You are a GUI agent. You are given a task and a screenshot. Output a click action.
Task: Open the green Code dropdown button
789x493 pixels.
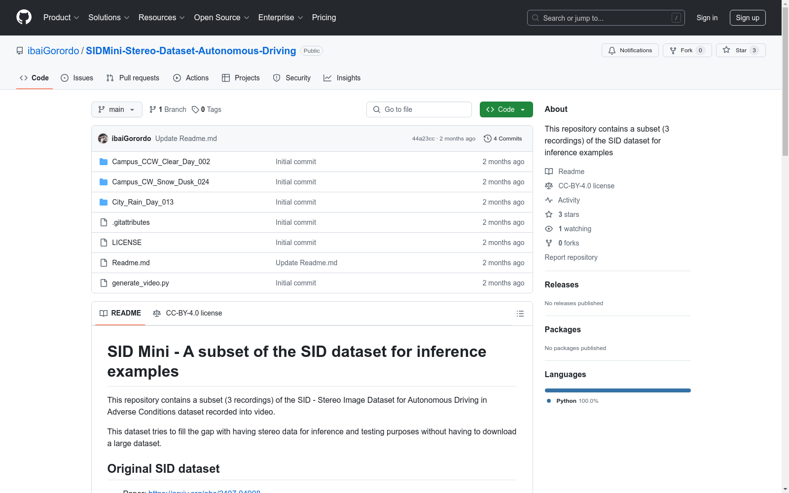tap(506, 109)
